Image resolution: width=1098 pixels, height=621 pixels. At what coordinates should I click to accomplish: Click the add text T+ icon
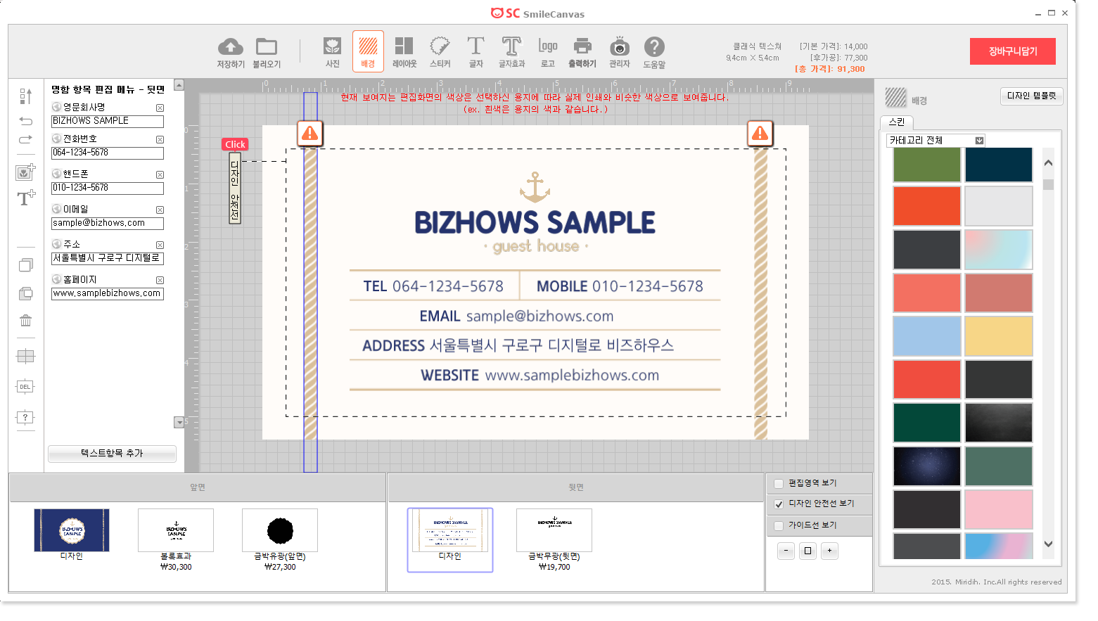[26, 198]
